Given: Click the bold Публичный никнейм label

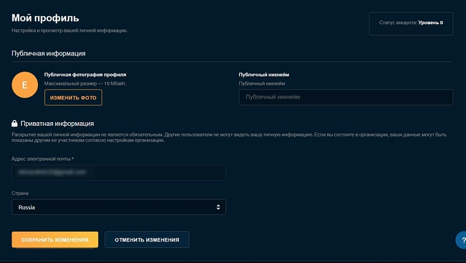Looking at the screenshot, I should (x=264, y=75).
